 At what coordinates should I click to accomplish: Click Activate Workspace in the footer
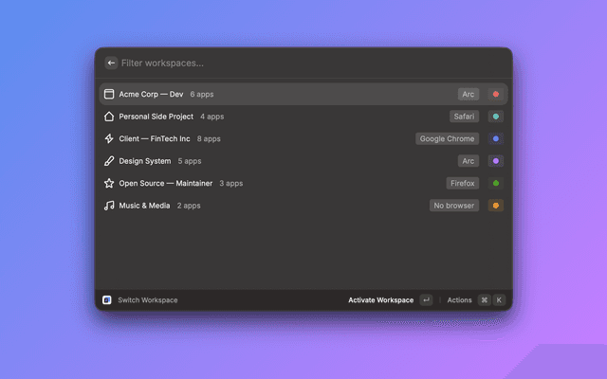tap(381, 300)
